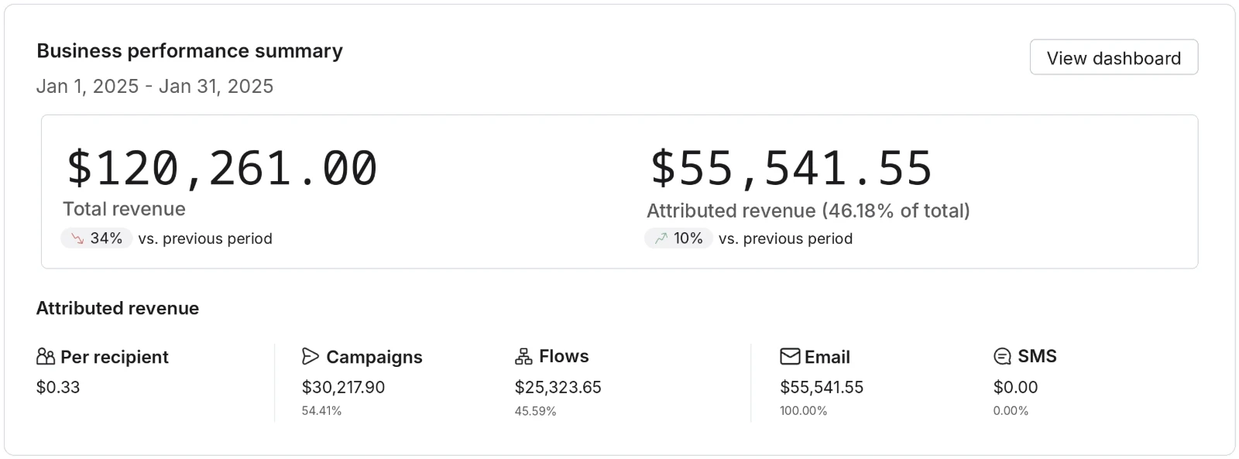Click the Flows label
The width and height of the screenshot is (1239, 459).
pyautogui.click(x=564, y=356)
